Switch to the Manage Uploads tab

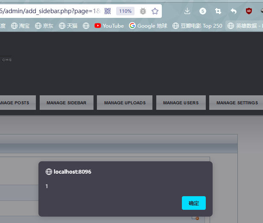(125, 103)
